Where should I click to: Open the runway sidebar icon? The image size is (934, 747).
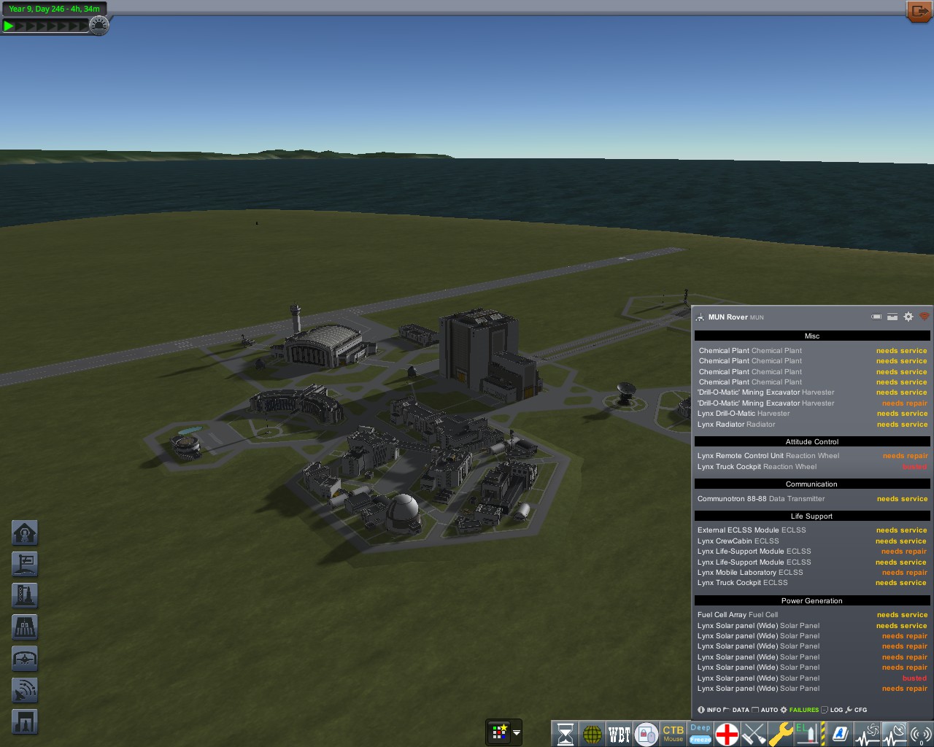(25, 627)
